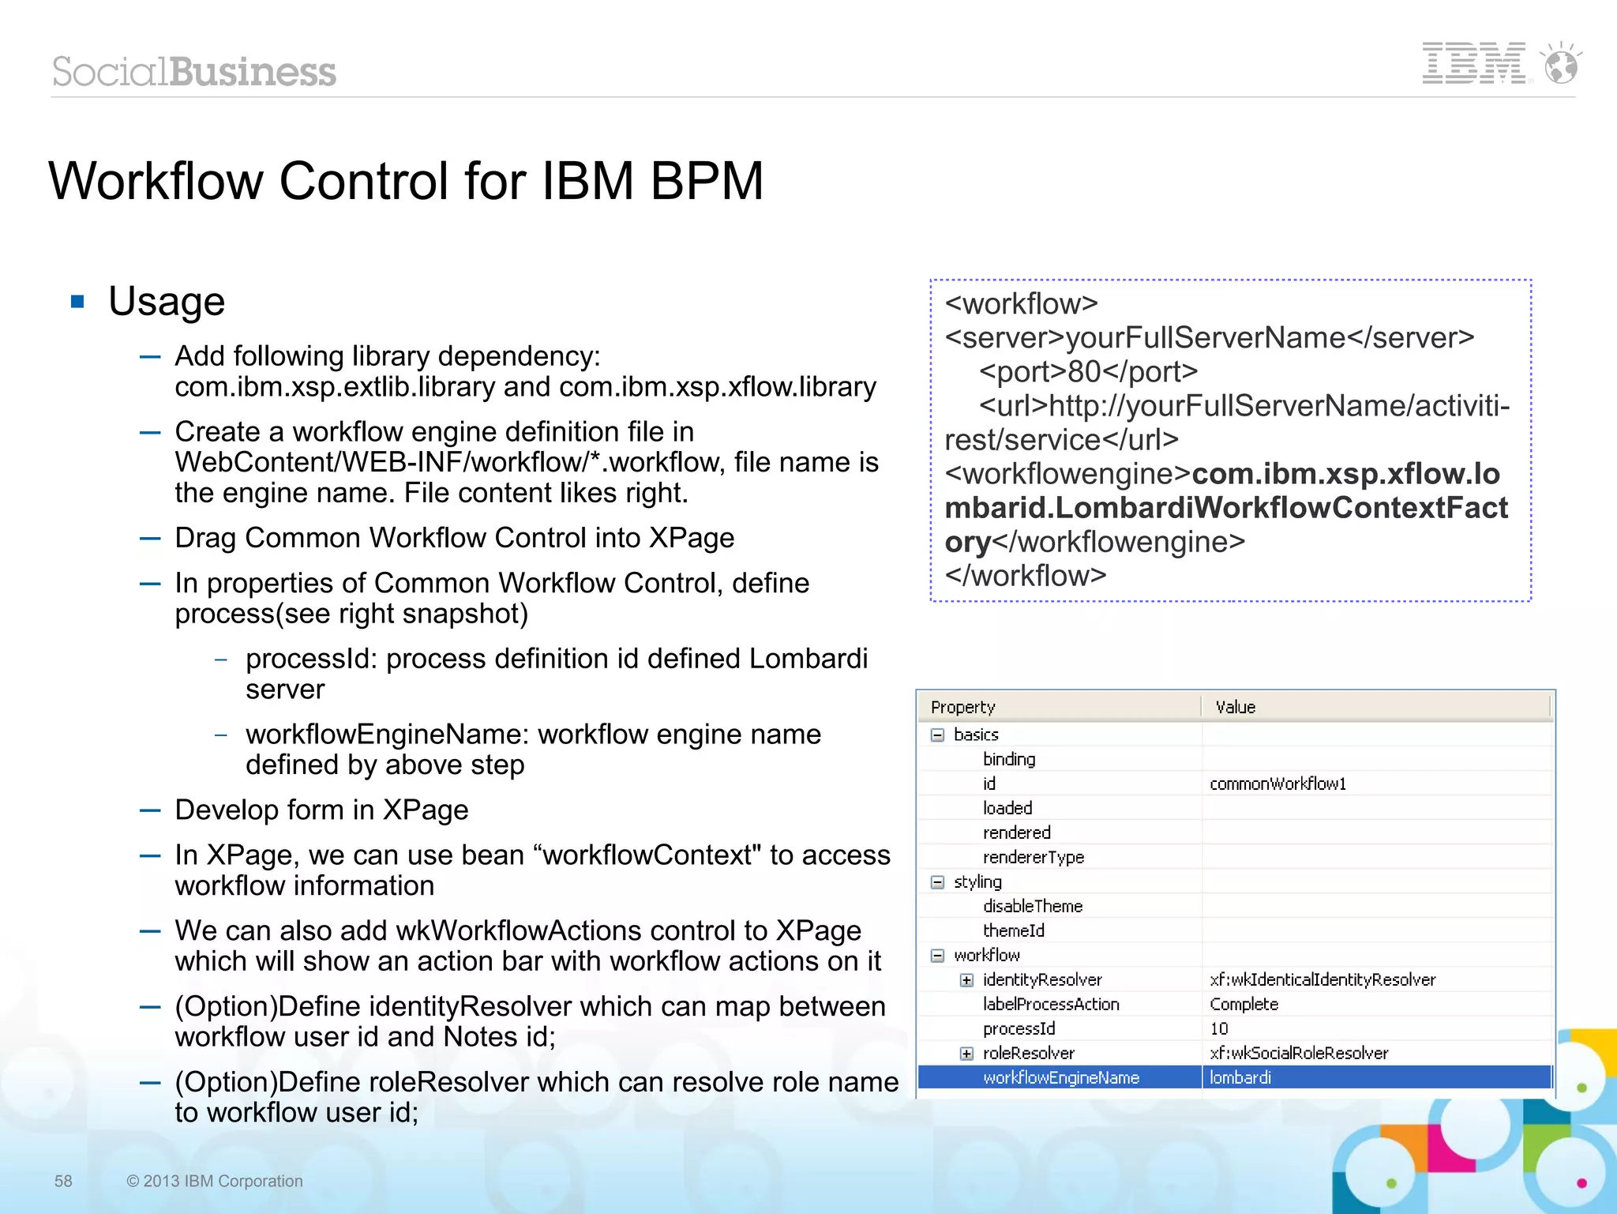Click the slide number 58
Viewport: 1617px width, 1214px height.
click(63, 1181)
